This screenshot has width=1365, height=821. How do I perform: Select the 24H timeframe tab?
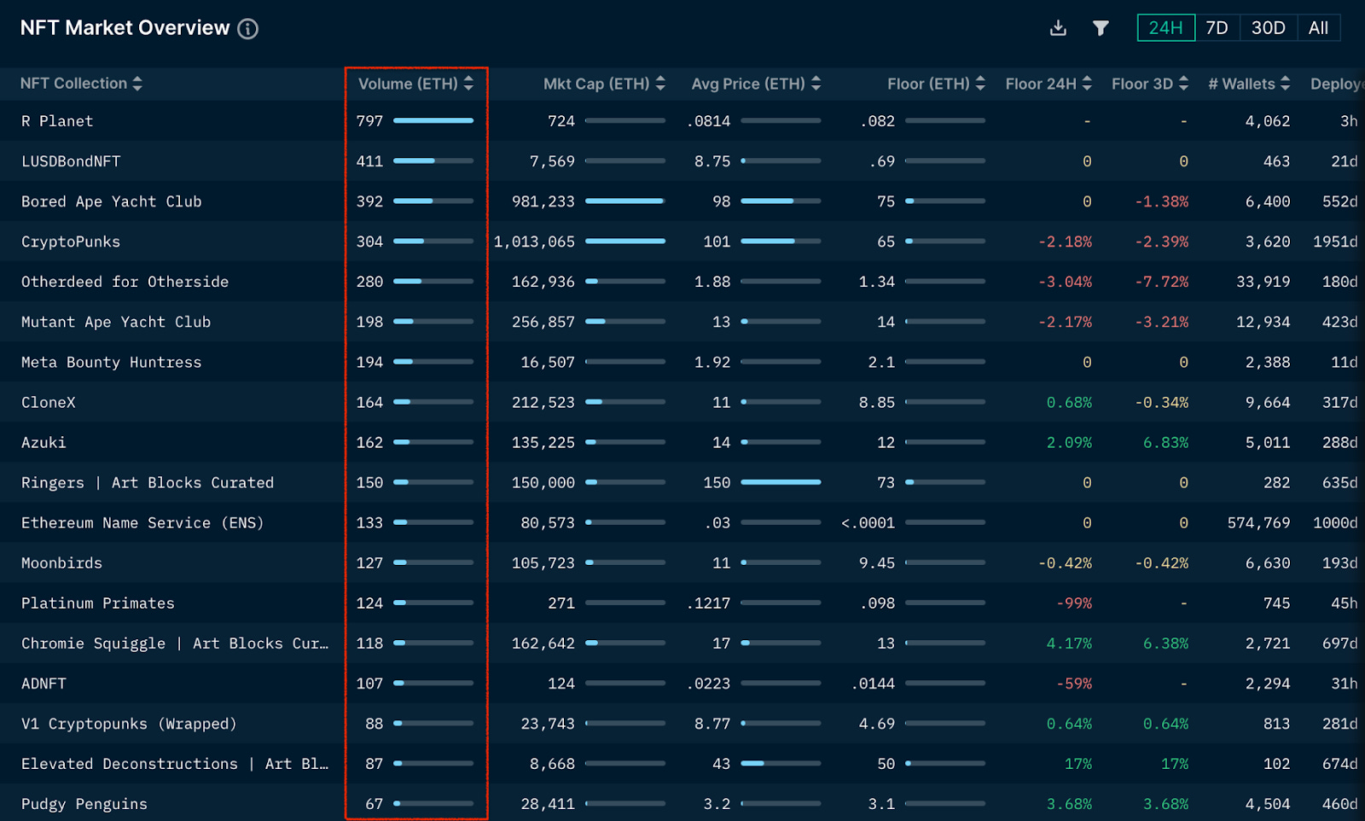pos(1165,28)
